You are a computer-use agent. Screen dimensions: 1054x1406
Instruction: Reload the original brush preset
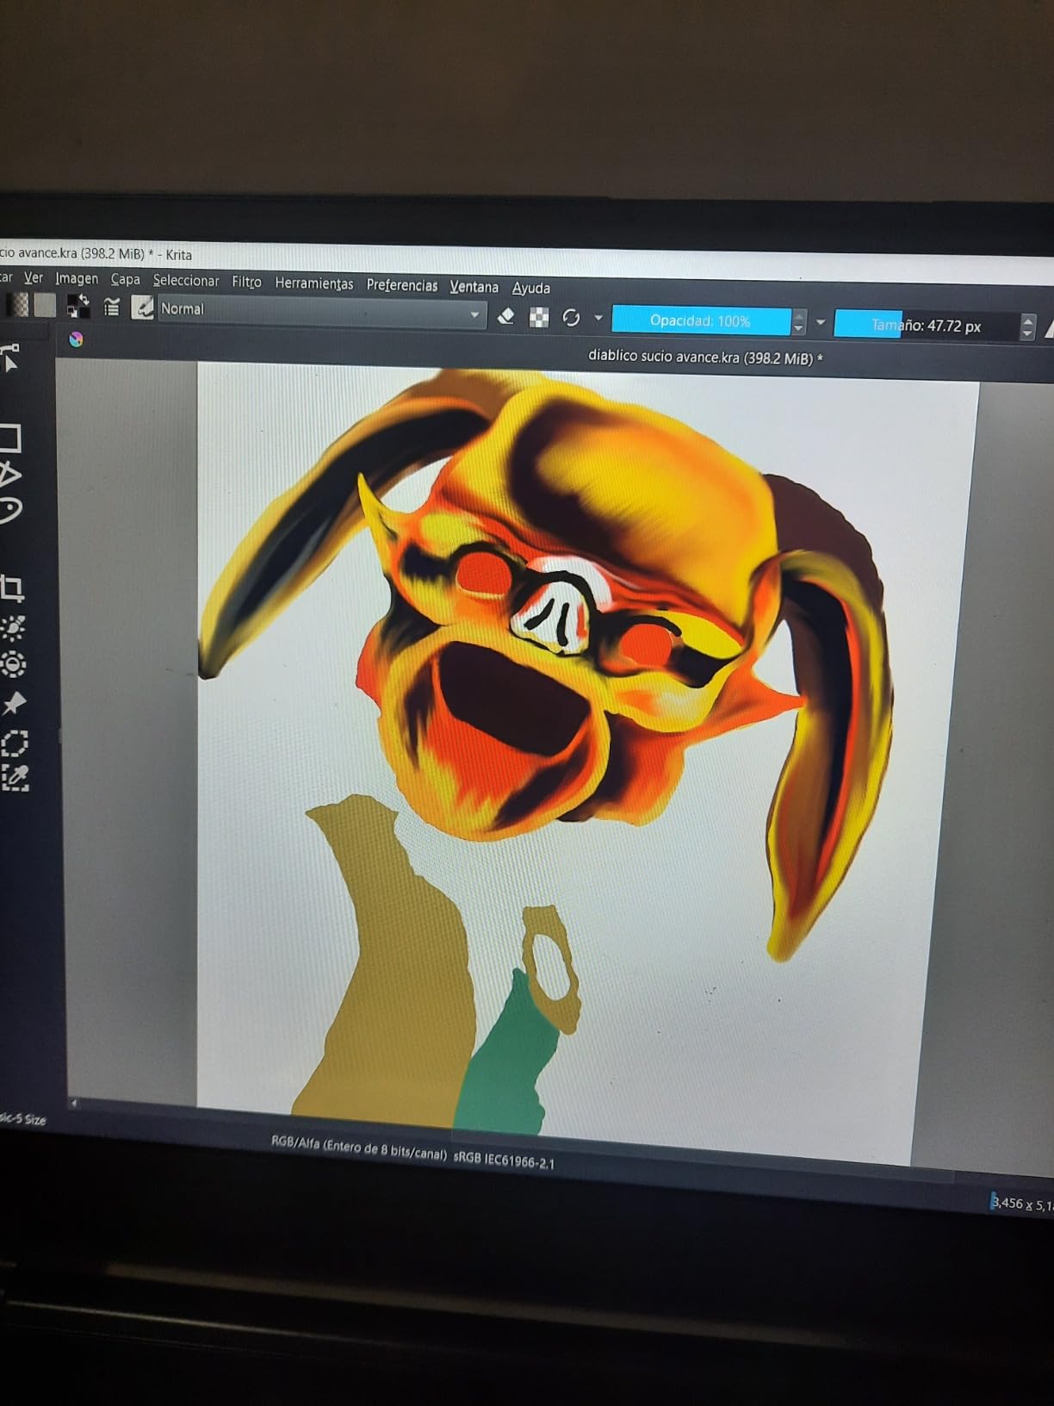571,318
